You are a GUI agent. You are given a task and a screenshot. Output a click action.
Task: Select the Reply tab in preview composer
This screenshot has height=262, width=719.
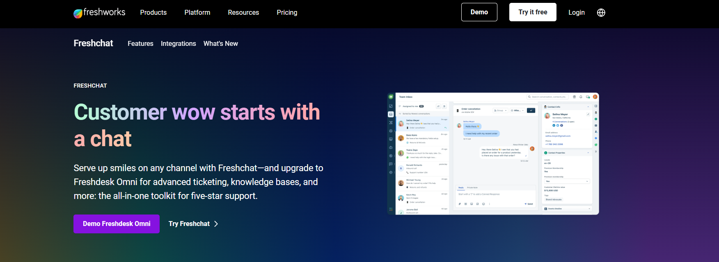pos(461,187)
